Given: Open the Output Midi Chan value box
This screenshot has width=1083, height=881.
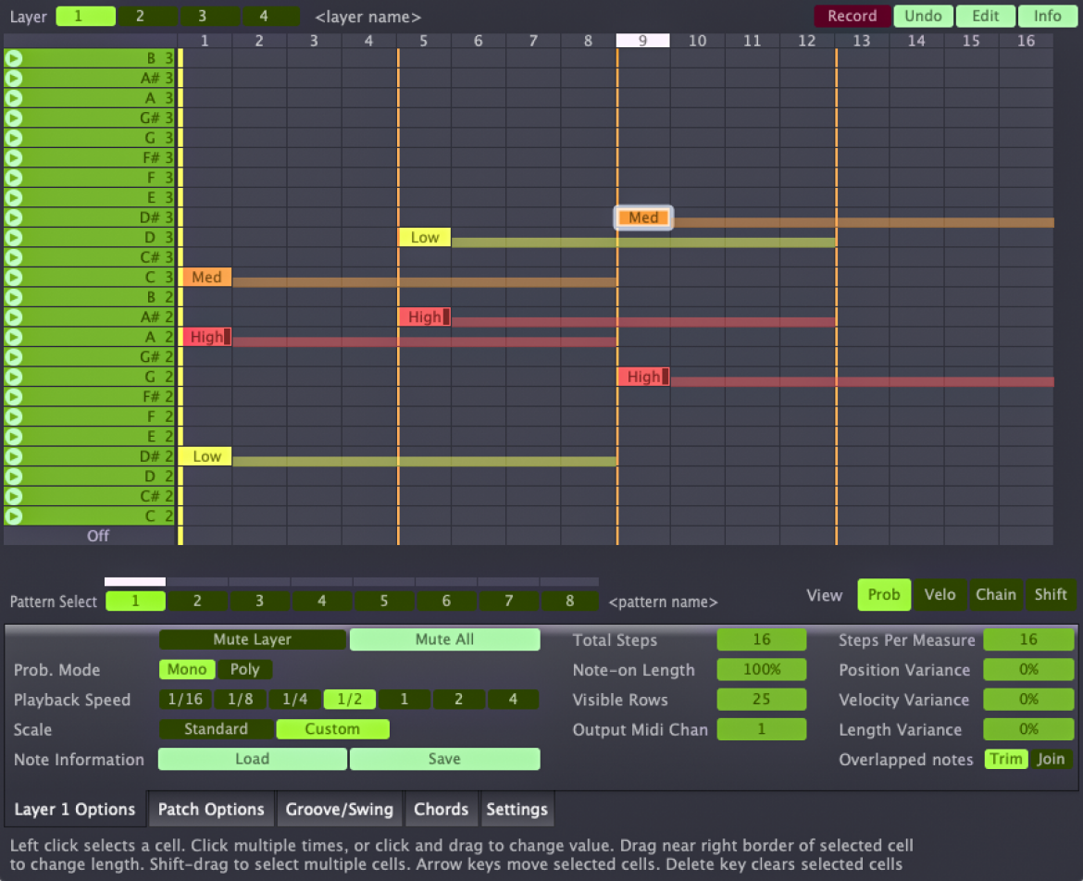Looking at the screenshot, I should [x=761, y=729].
